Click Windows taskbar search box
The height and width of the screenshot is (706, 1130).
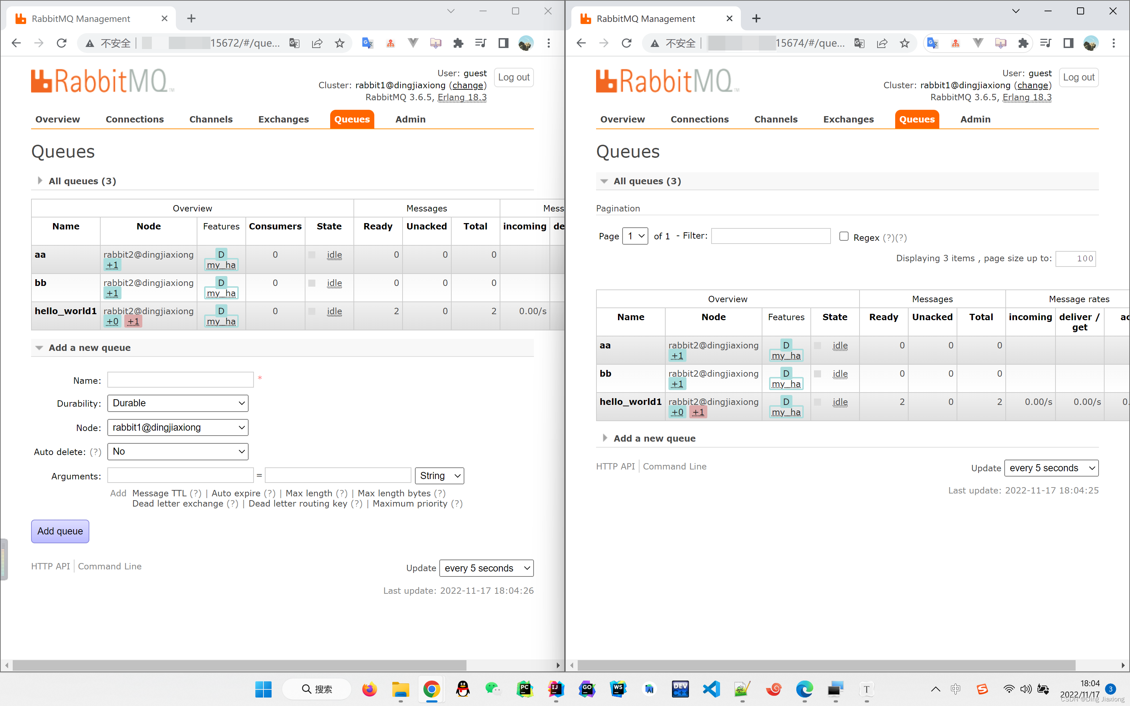coord(317,689)
